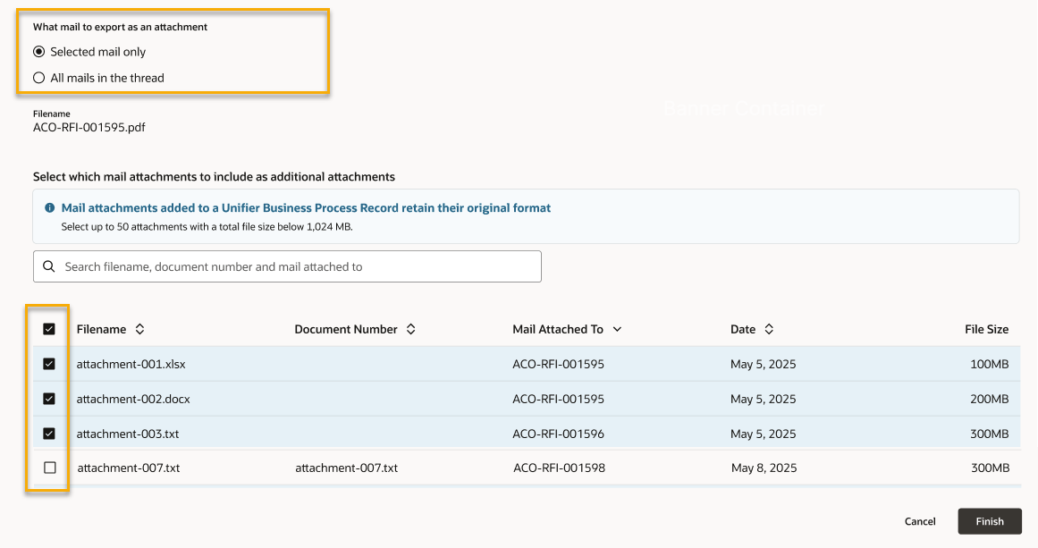Expand the Mail Attached To chevron
This screenshot has width=1038, height=548.
617,330
